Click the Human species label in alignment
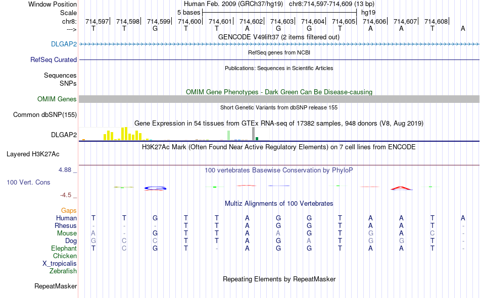 66,218
